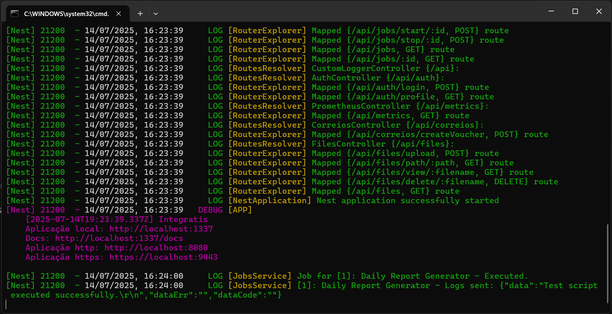Click the 'Daily Report Generator - Executed' log line
The height and width of the screenshot is (314, 612).
point(412,276)
